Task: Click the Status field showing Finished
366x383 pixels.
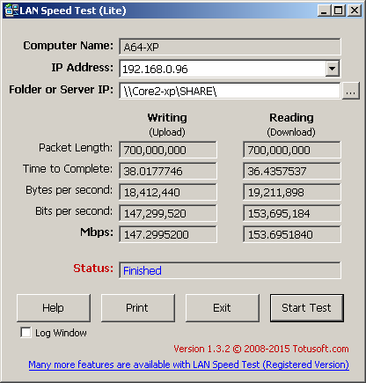Action: click(230, 270)
